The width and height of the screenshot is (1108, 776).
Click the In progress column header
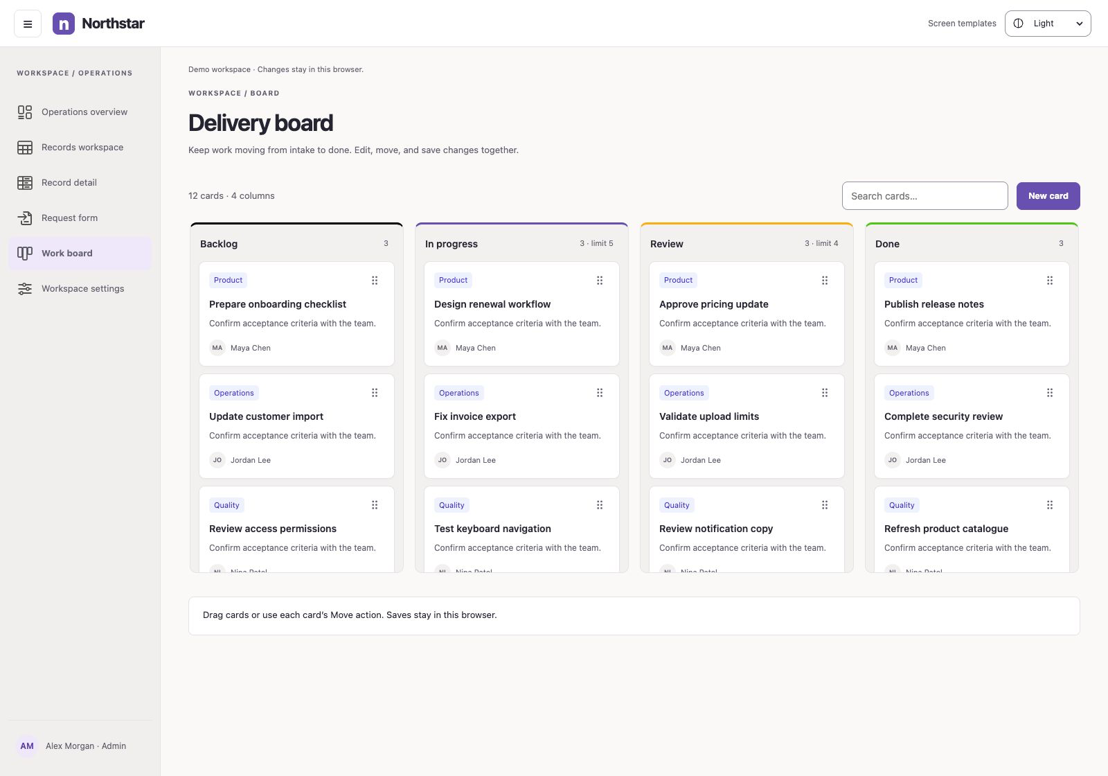coord(521,244)
